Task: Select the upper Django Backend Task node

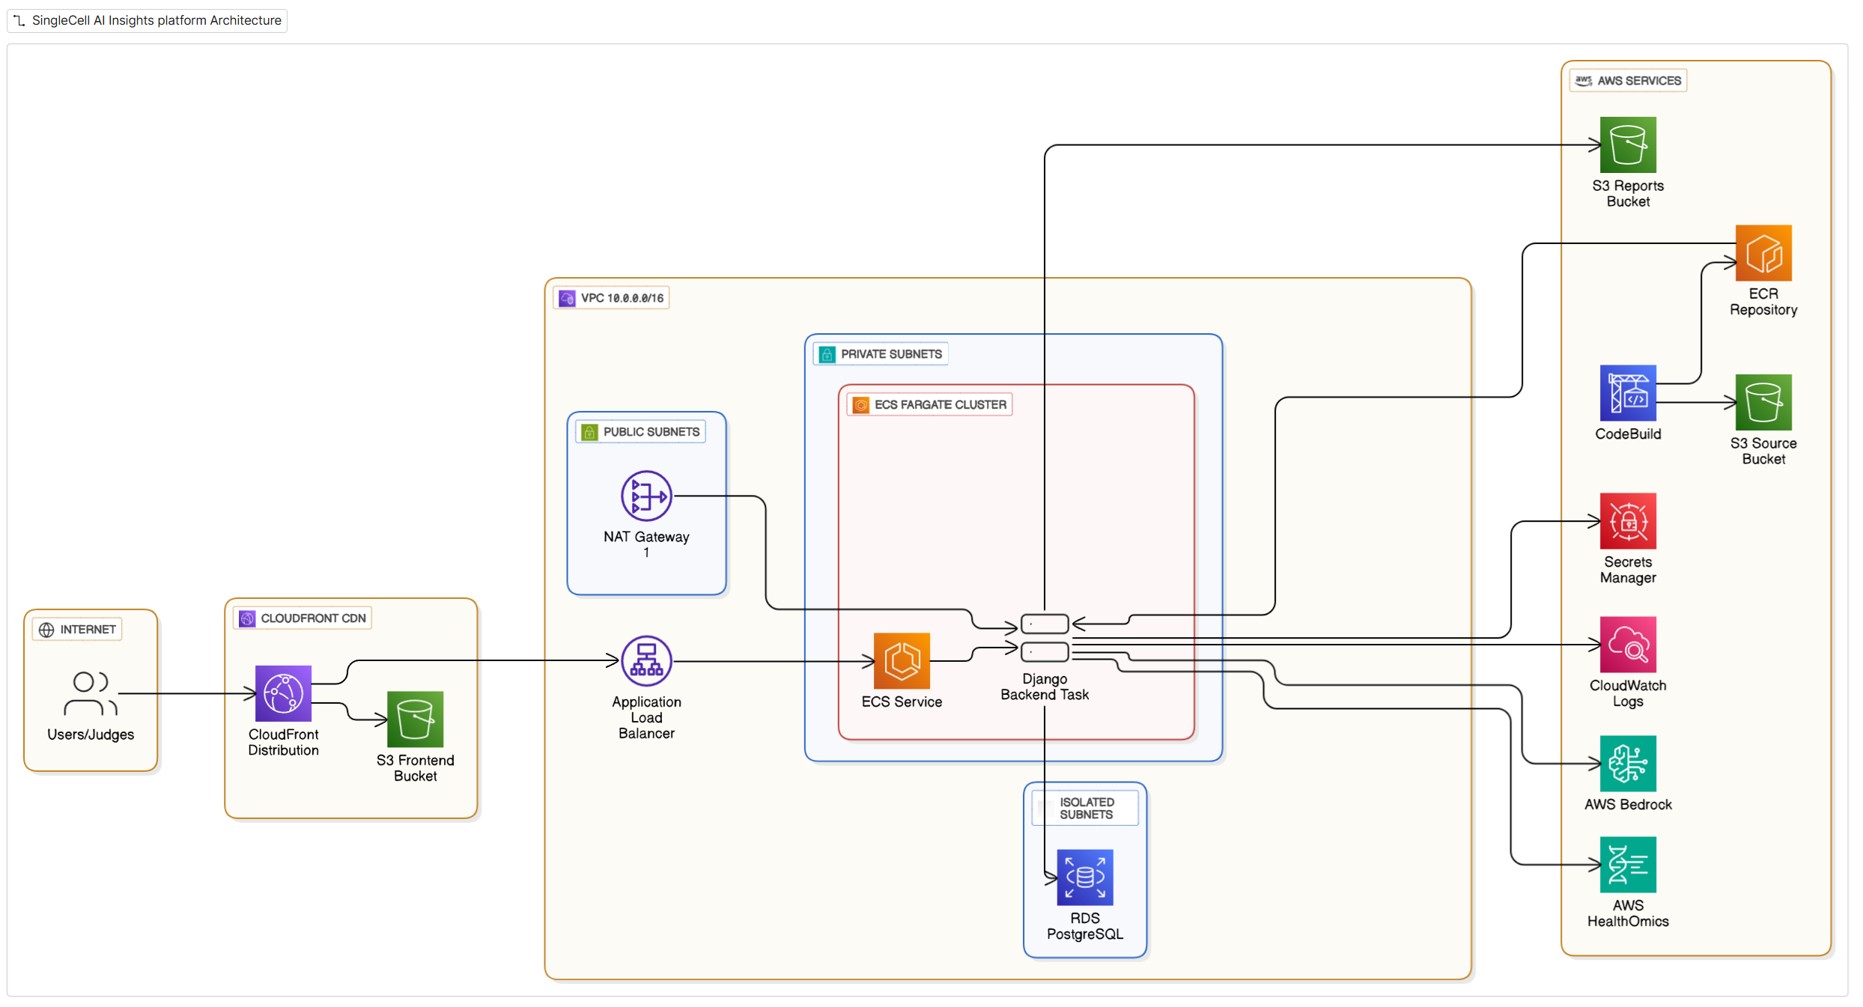Action: coord(1045,624)
